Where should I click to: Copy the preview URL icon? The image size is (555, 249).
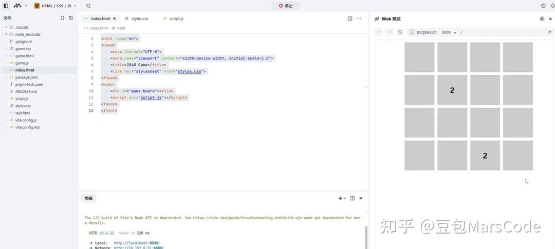(550, 32)
